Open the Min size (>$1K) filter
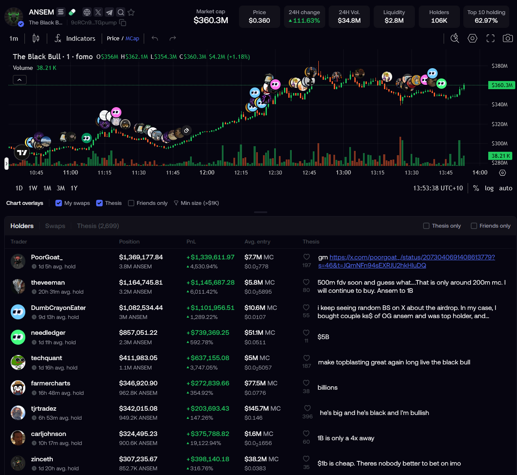The image size is (517, 475). click(197, 203)
